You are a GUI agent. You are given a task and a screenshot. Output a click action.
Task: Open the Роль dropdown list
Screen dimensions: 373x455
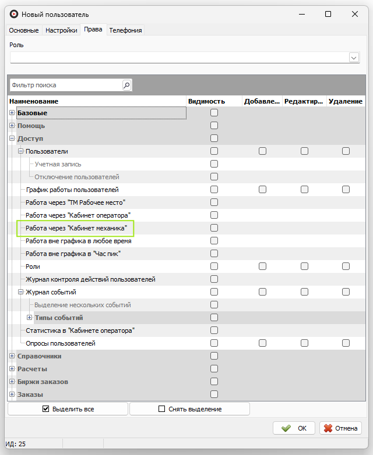tap(353, 57)
